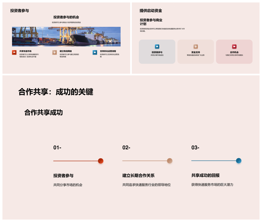Click the 投资者参与商业计划 heading

coord(151,22)
